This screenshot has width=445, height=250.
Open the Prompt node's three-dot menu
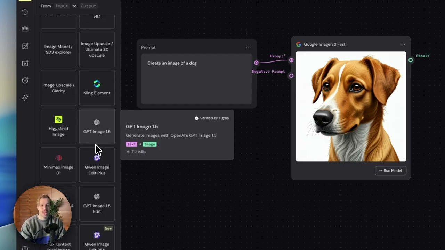pyautogui.click(x=248, y=47)
